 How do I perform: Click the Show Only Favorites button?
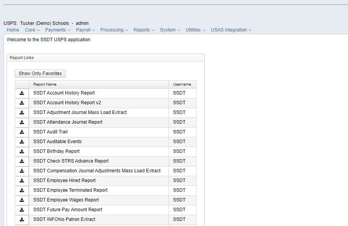click(40, 74)
